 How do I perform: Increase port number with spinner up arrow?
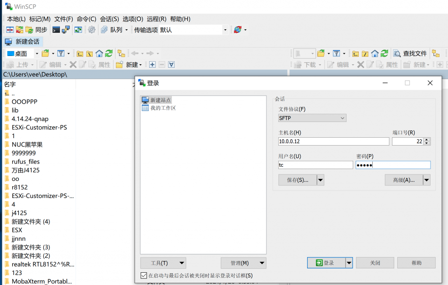[x=427, y=139]
